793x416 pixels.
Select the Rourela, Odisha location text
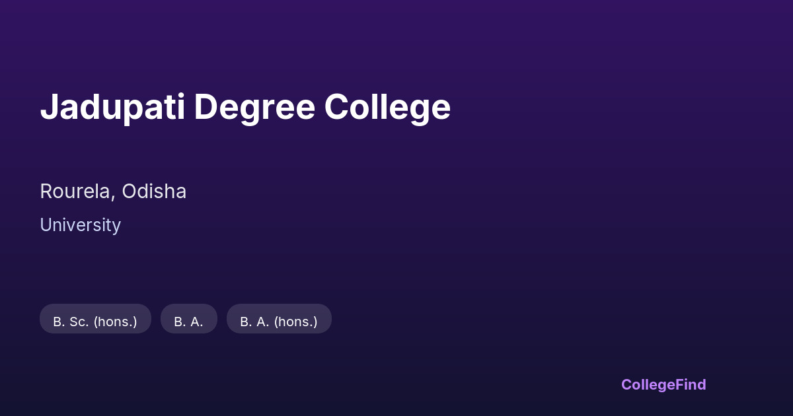pos(113,191)
